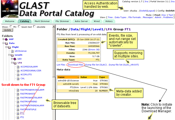175x120 pixels.
Task: Sort metadata by Value column arrow
Action: pyautogui.click(x=97, y=77)
